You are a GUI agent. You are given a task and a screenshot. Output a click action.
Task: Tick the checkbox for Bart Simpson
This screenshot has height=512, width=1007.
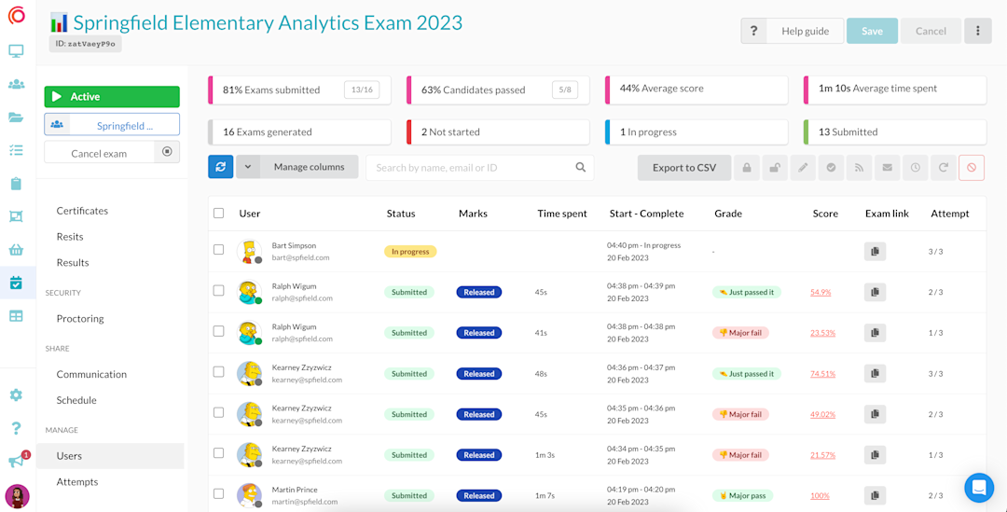tap(219, 249)
